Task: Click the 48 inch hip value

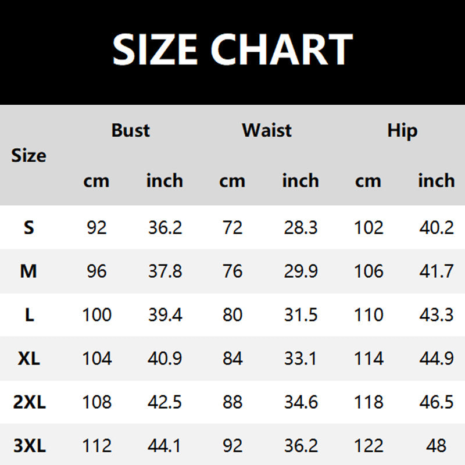Action: (x=437, y=446)
